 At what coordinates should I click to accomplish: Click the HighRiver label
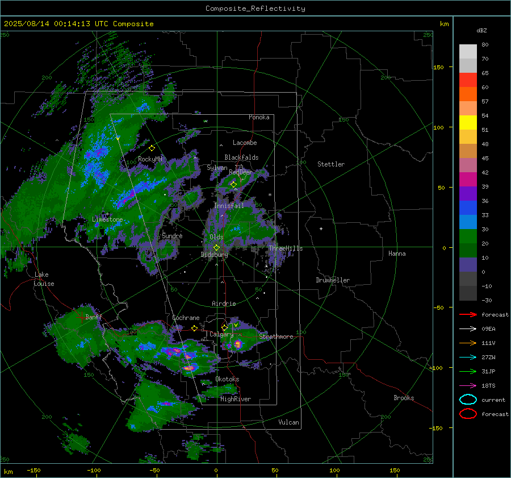(236, 399)
